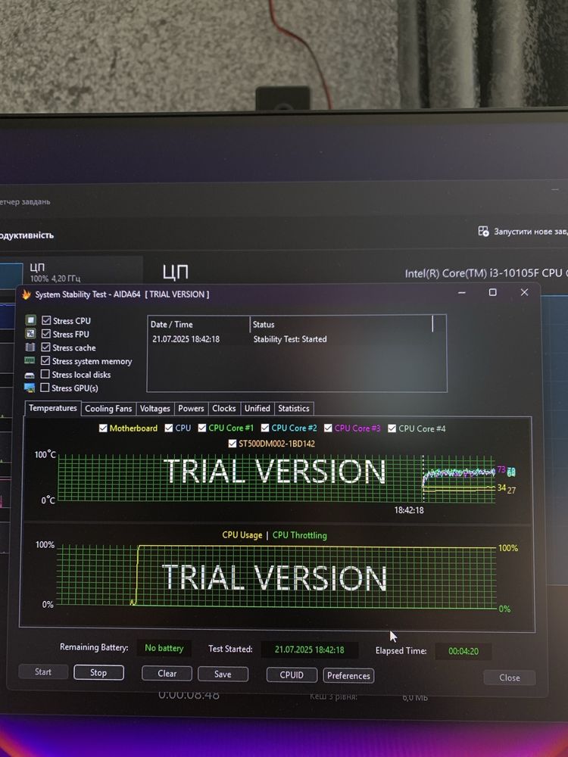Toggle ST500DM002-1BD142 disk graph checkbox

(233, 444)
